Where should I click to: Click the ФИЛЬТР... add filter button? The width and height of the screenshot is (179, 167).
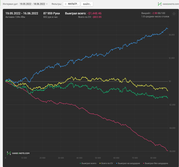(x=71, y=4)
